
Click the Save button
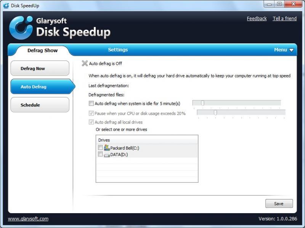[279, 204]
